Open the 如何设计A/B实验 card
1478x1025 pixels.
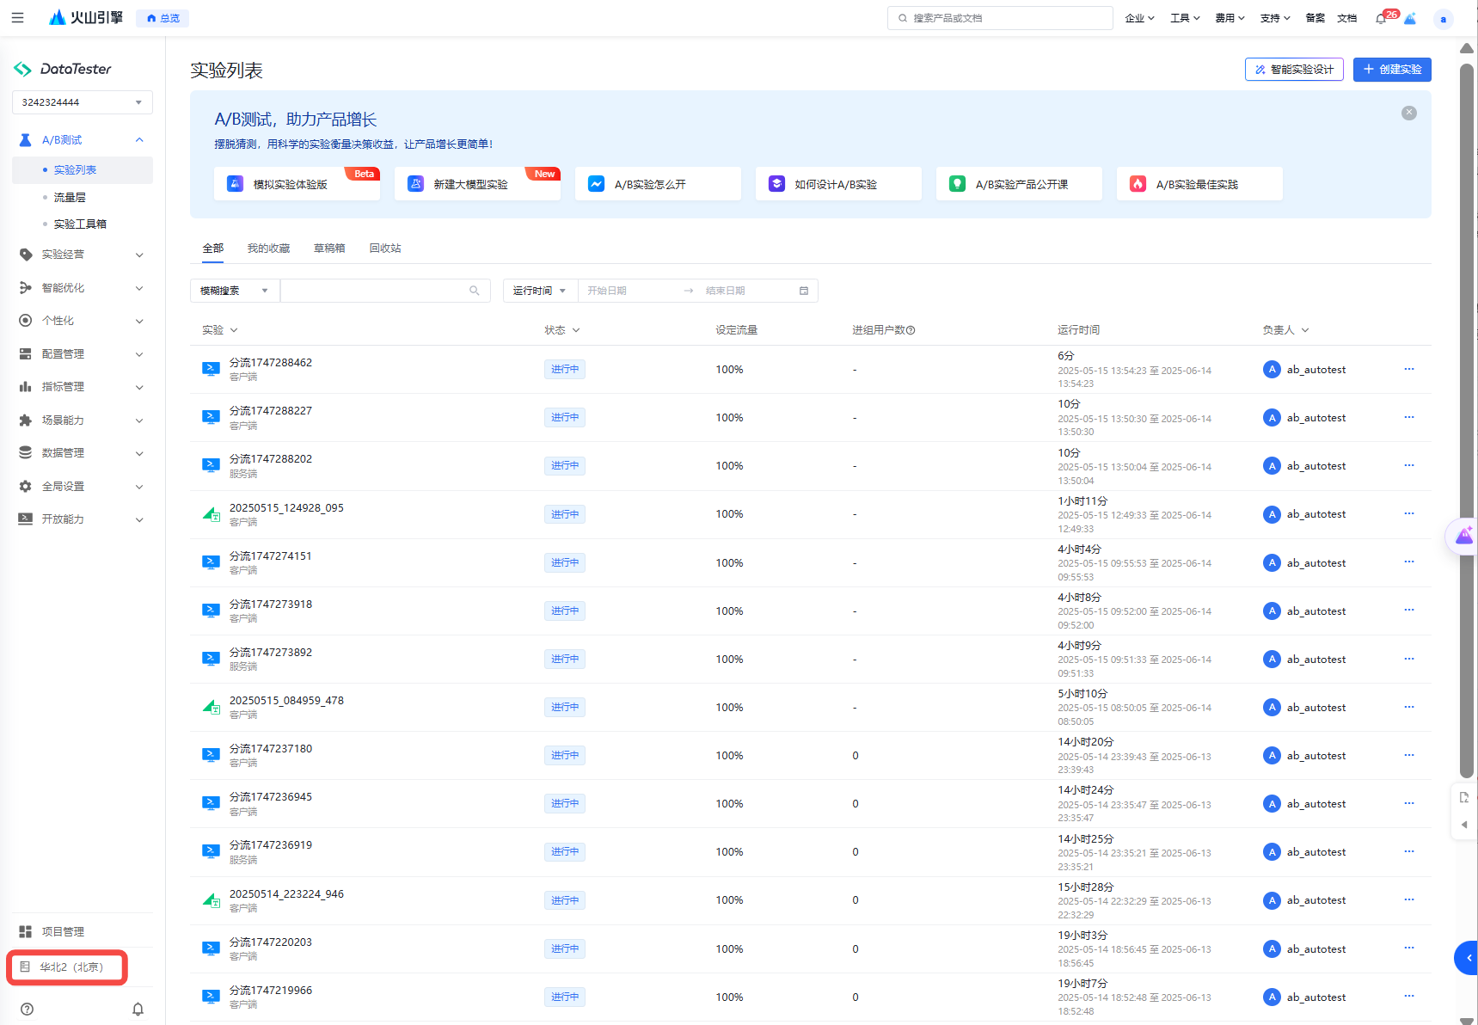(x=838, y=184)
